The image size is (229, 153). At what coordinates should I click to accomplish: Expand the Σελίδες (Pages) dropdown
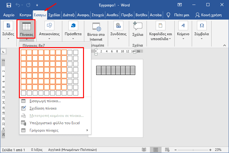[8, 34]
